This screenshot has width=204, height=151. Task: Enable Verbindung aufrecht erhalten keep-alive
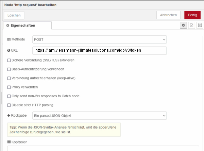(x=9, y=78)
